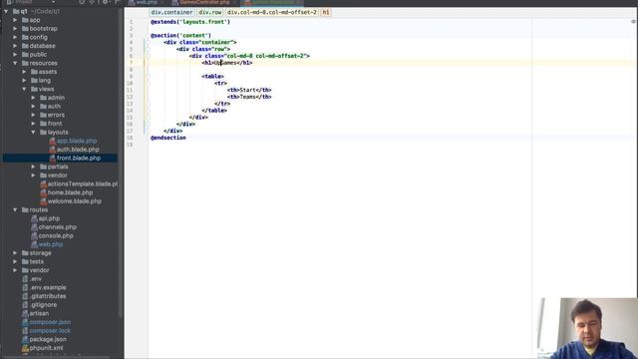The image size is (638, 359).
Task: Place the cursor on the @endsection line
Action: click(168, 138)
